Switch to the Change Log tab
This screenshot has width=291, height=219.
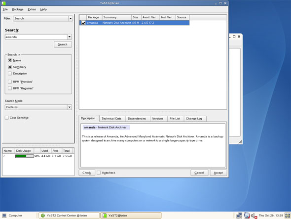tap(195, 119)
